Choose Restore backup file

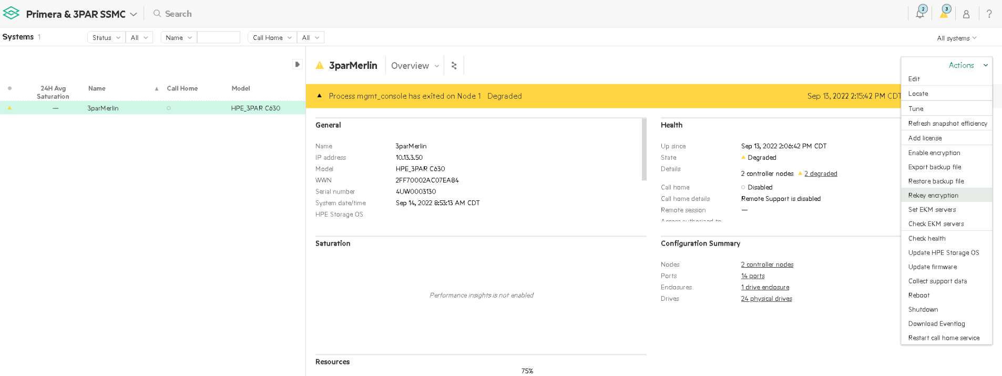click(946, 181)
